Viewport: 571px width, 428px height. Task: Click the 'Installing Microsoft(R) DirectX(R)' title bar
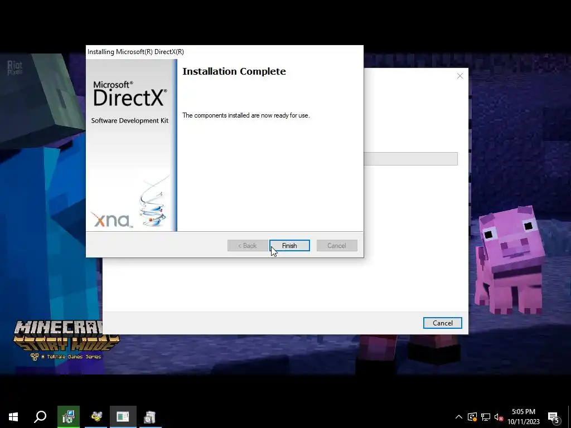pos(224,52)
